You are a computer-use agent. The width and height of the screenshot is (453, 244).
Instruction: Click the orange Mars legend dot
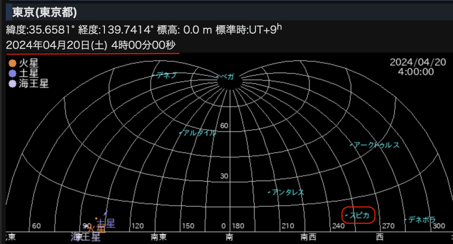[x=12, y=64]
